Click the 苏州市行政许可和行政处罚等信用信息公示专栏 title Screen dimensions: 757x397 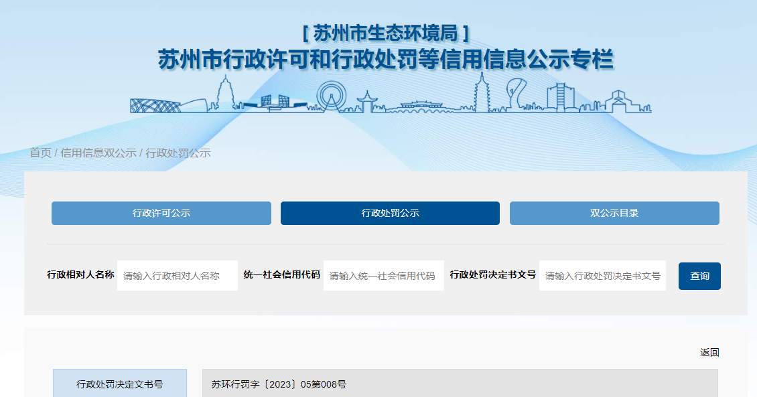(386, 60)
